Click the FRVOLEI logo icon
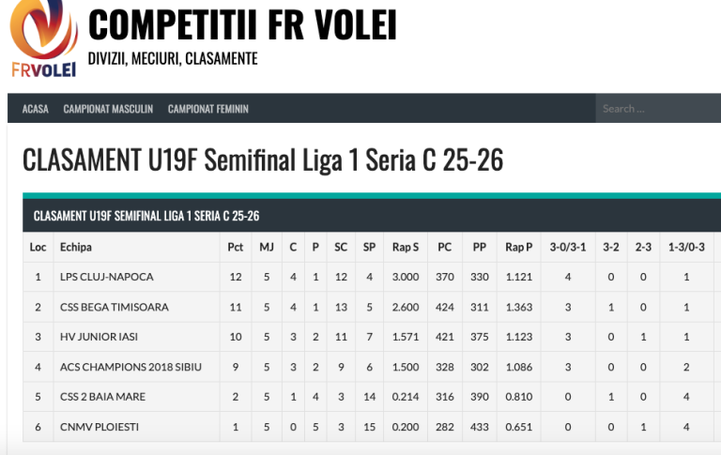This screenshot has height=455, width=721. [x=43, y=39]
